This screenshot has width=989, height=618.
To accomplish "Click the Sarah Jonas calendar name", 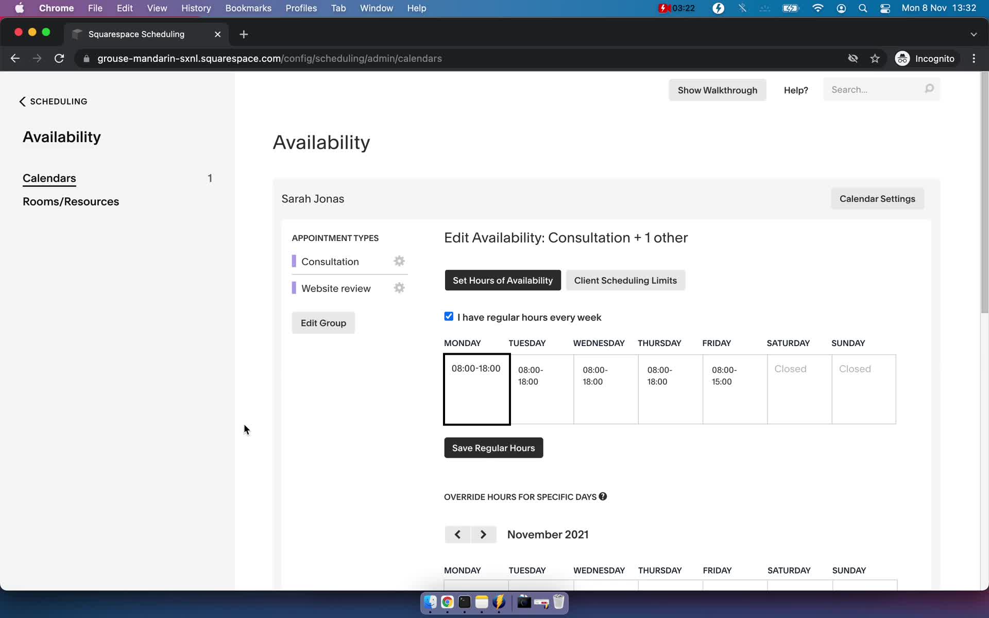I will click(x=313, y=199).
